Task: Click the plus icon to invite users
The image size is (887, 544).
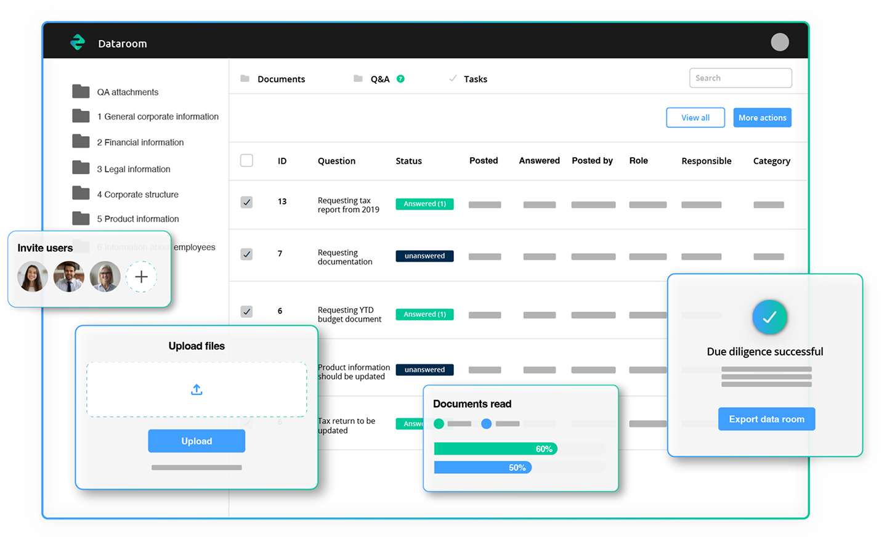Action: tap(141, 277)
